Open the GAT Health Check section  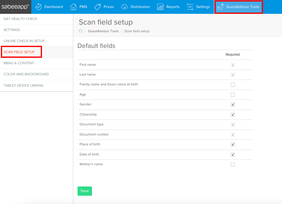pyautogui.click(x=20, y=18)
